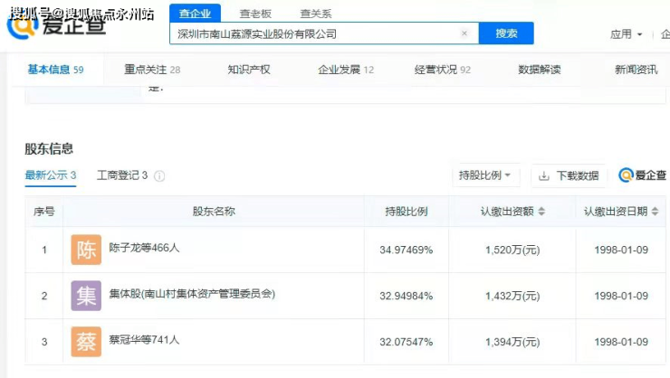Switch to the 查关系 search tab
The height and width of the screenshot is (378, 670).
click(315, 14)
